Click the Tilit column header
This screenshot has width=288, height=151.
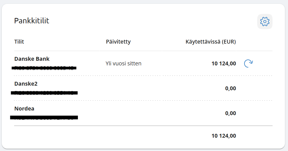[x=19, y=42]
